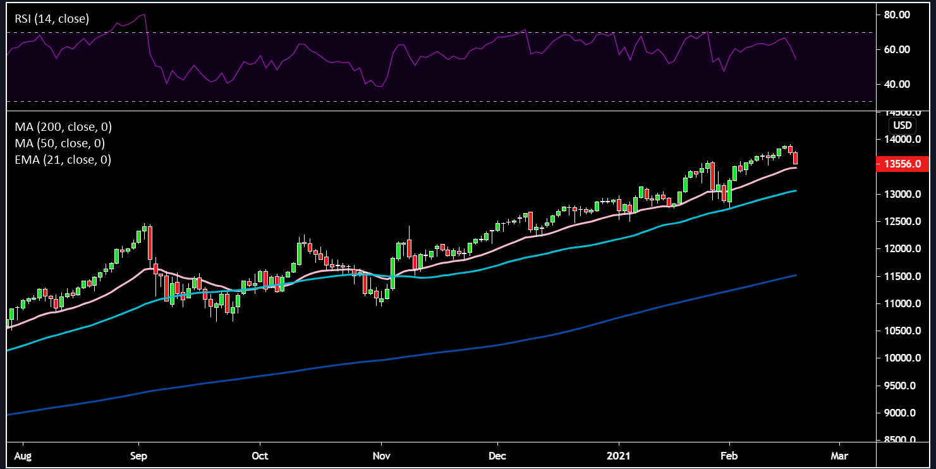Click the RSI 60.00 scale label
The image size is (936, 469).
[896, 49]
